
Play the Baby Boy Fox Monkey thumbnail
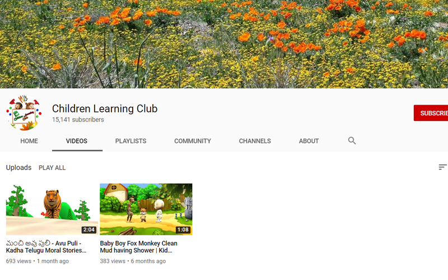coord(146,208)
